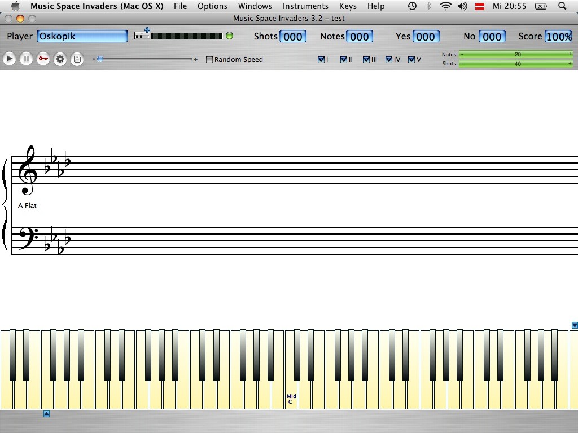Click the speed slider handle
The width and height of the screenshot is (578, 433).
pyautogui.click(x=100, y=59)
